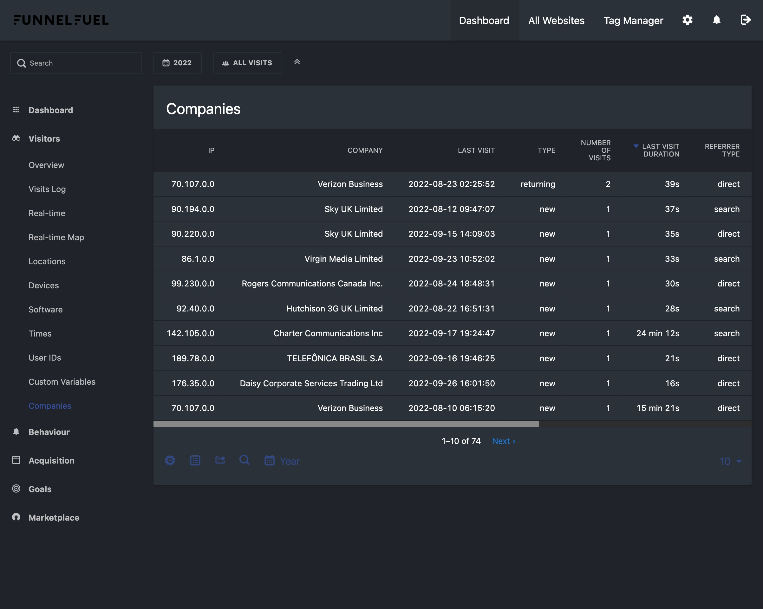Sort by Number of Visits column header

(596, 150)
